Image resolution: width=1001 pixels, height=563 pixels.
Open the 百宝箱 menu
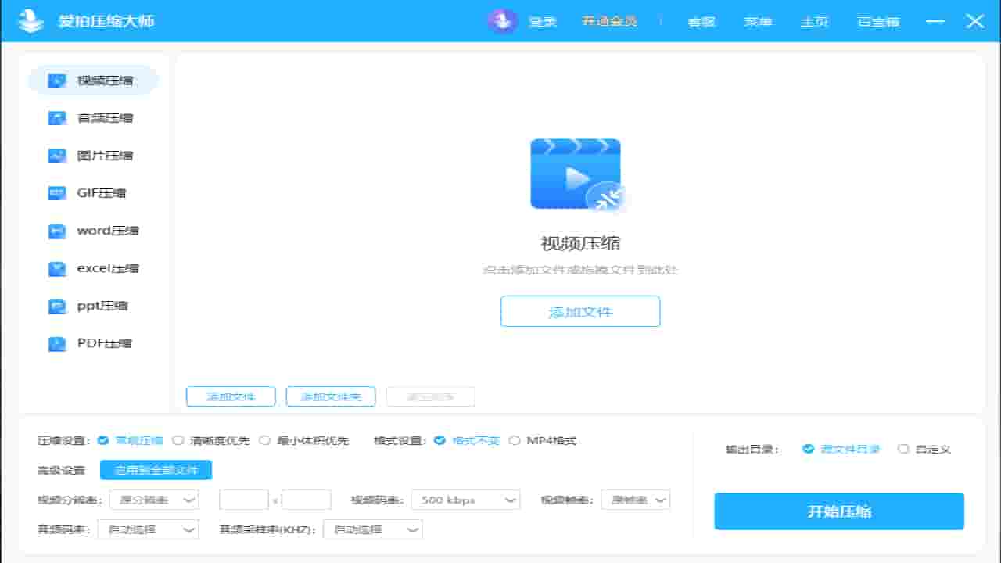coord(877,21)
